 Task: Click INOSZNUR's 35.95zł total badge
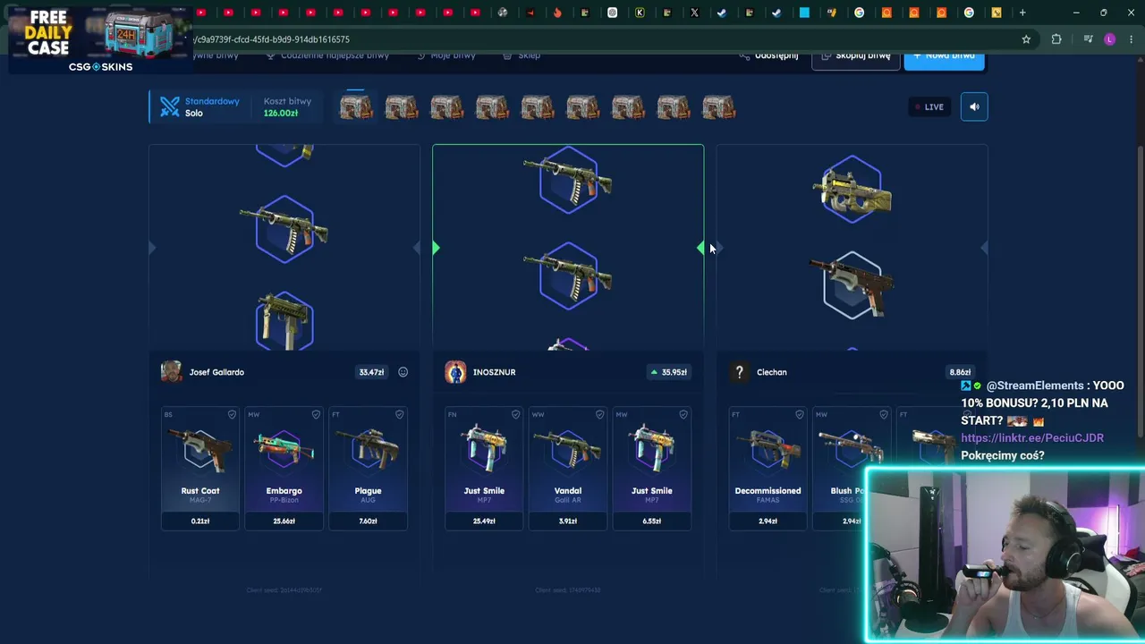coord(669,372)
